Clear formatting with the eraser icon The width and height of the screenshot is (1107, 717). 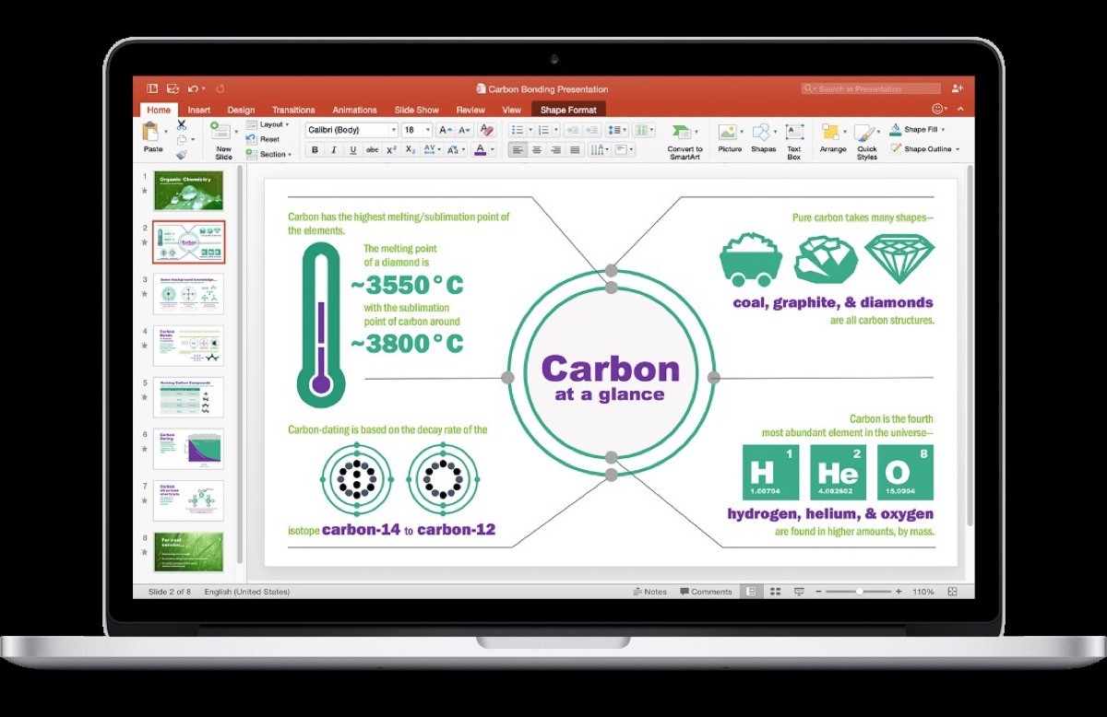click(487, 130)
